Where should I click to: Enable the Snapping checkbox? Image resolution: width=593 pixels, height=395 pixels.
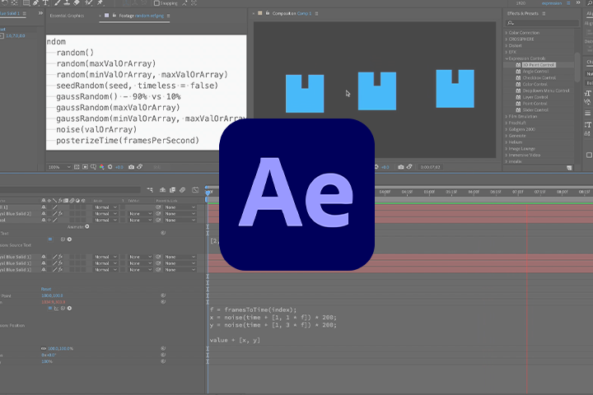click(156, 3)
